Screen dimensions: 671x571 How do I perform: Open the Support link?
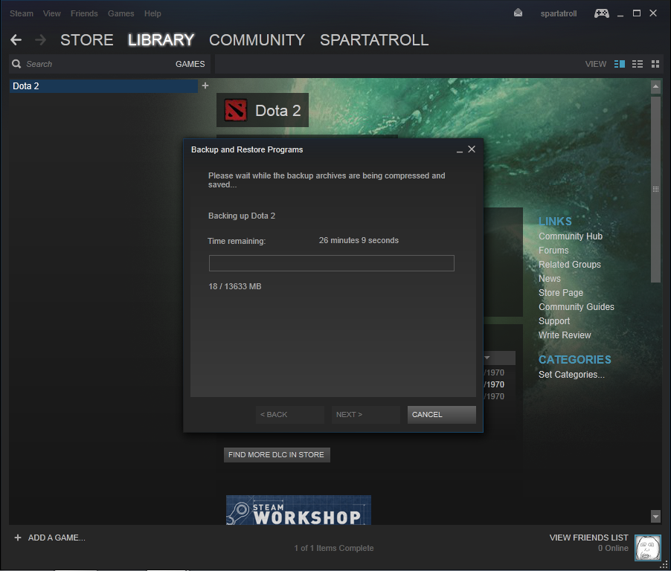click(x=553, y=320)
